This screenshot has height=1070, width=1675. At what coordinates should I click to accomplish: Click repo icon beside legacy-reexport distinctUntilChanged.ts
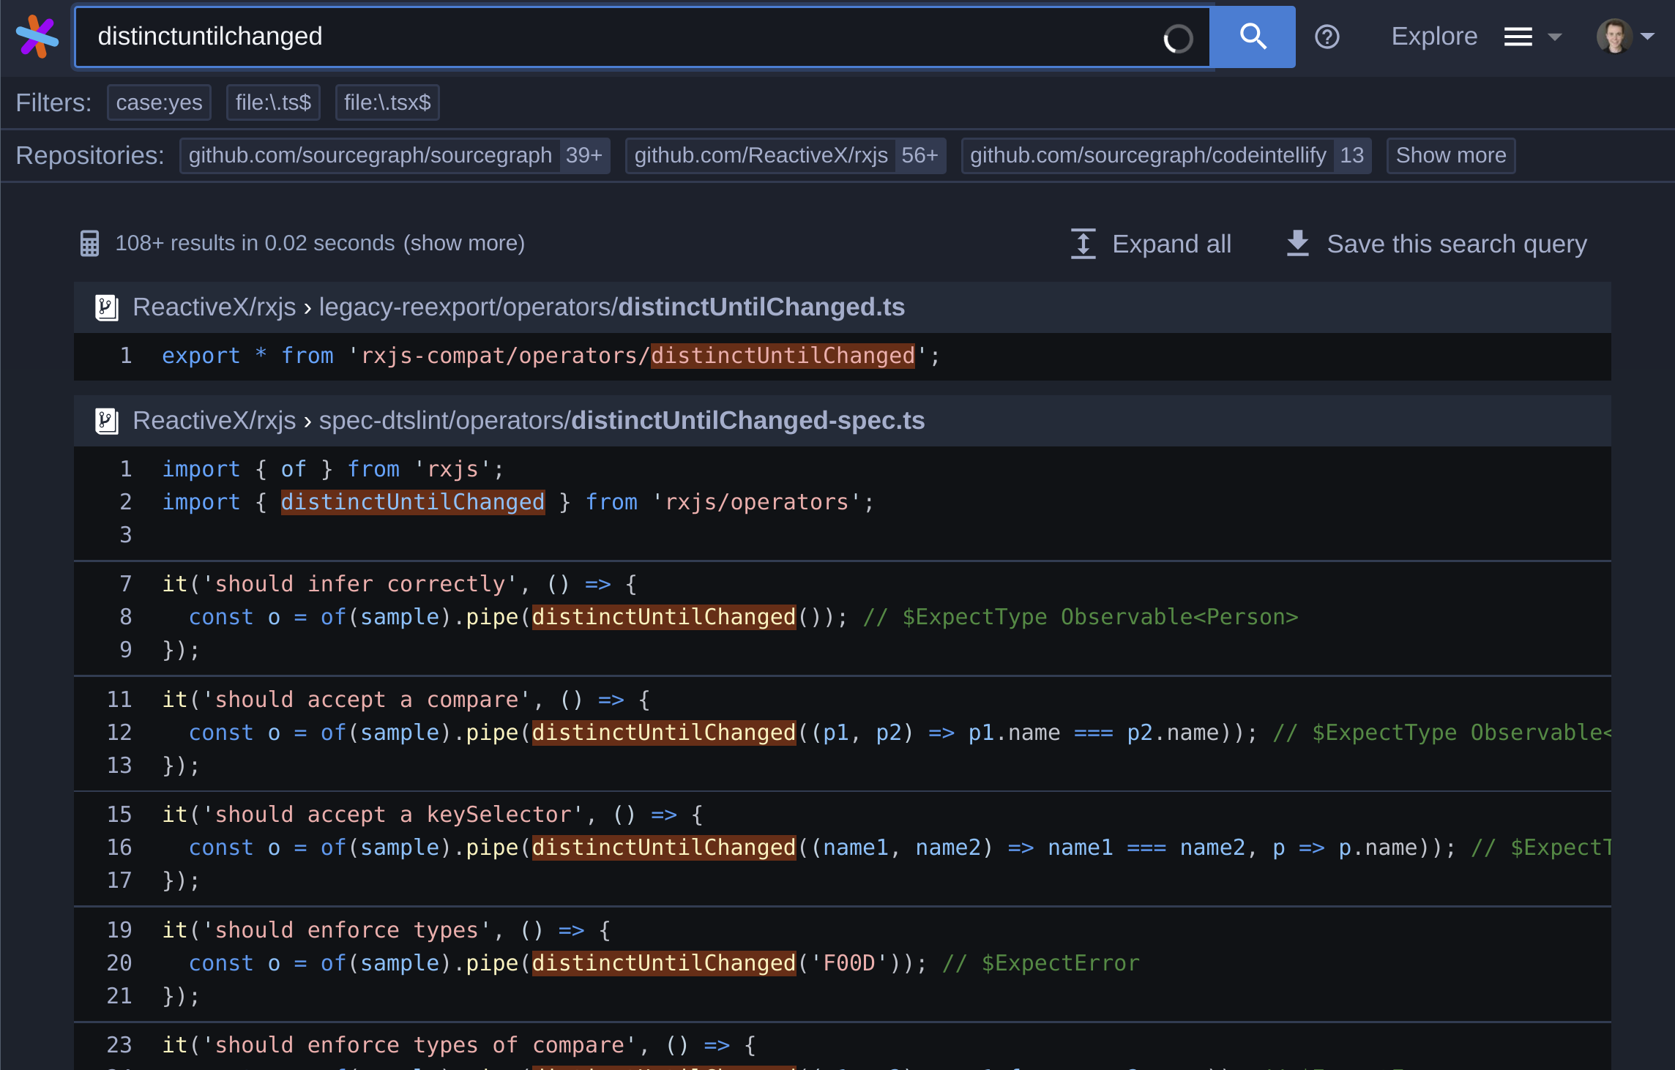(x=107, y=307)
